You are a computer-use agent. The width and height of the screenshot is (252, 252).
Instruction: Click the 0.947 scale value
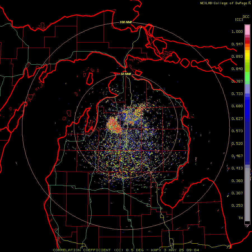click(237, 44)
